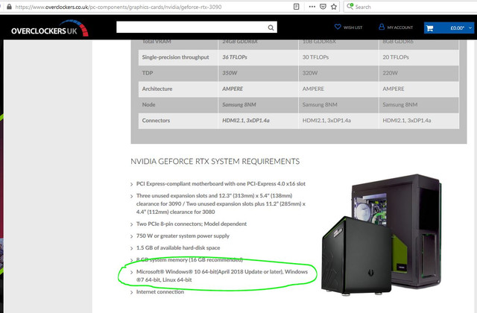Click the Node row label
Image resolution: width=477 pixels, height=313 pixels.
pos(148,104)
